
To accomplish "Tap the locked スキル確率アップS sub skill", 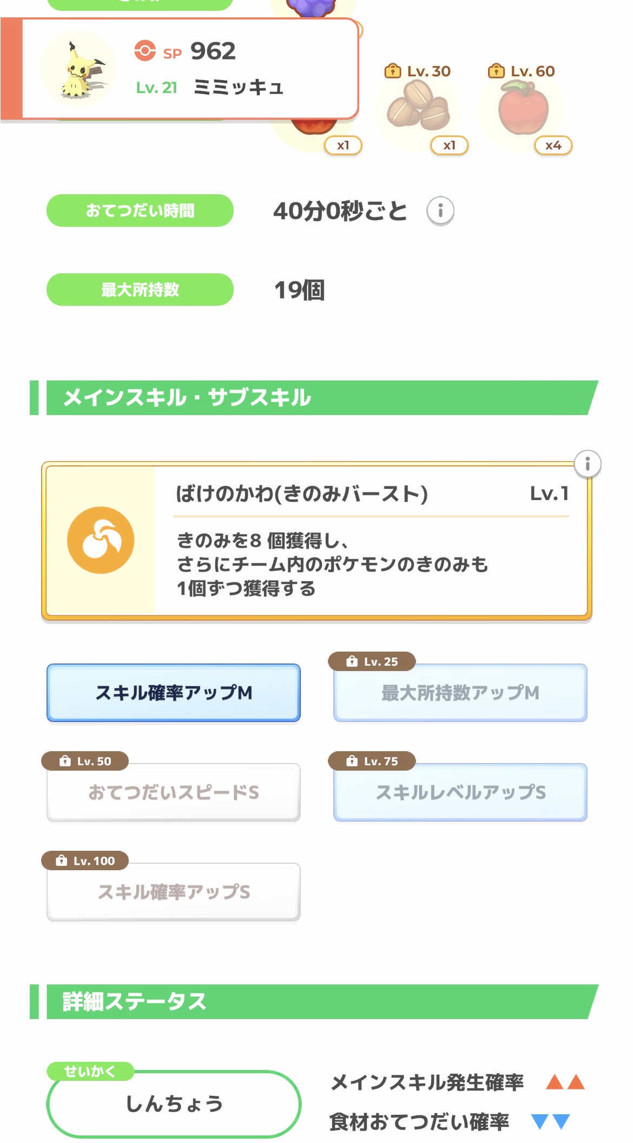I will point(174,892).
